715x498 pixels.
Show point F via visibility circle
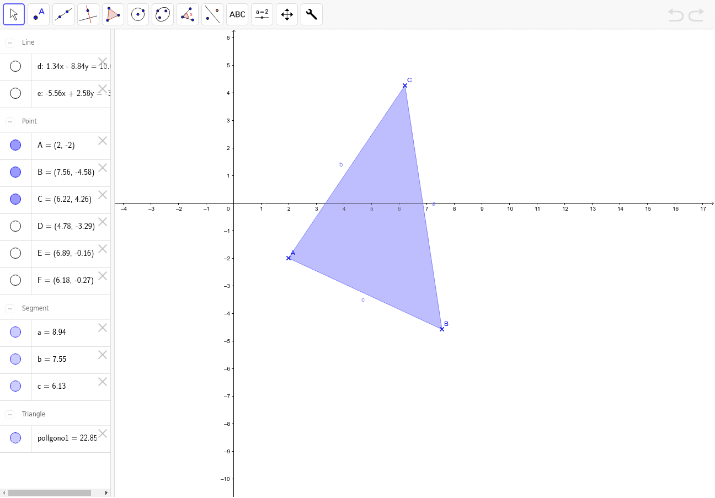15,280
